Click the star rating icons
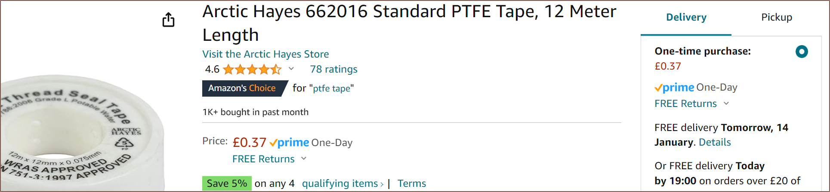The width and height of the screenshot is (830, 192). click(x=252, y=69)
